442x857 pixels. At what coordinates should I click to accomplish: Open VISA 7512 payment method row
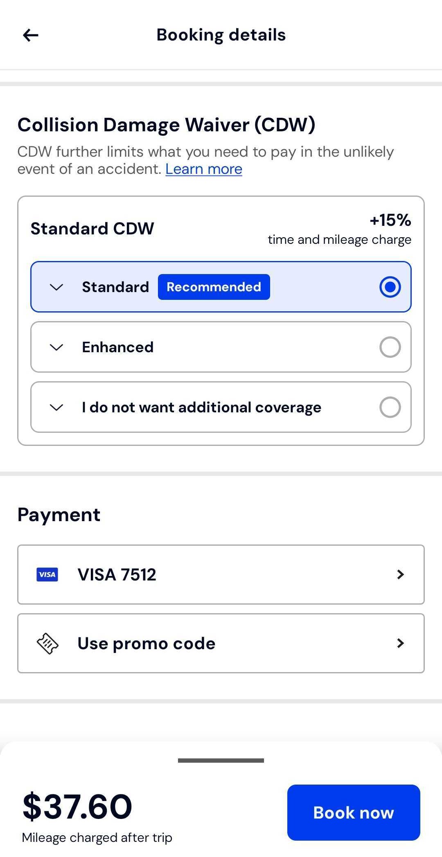pyautogui.click(x=221, y=574)
